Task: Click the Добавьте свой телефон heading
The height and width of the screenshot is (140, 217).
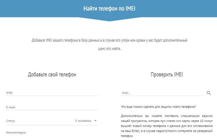Action: (52, 74)
